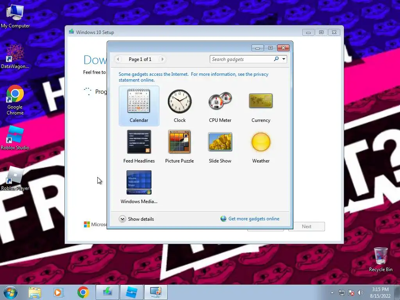Open Action Center flag tray icon

[351, 293]
